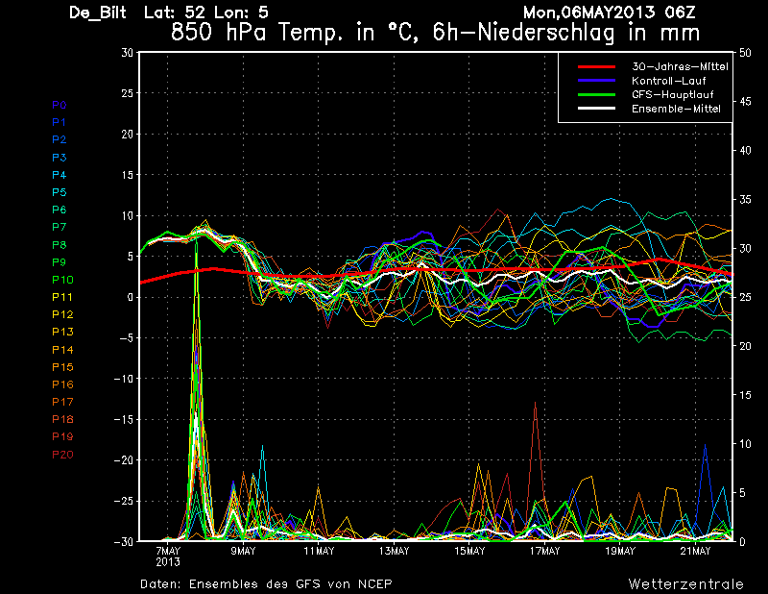Click the 11MAY x-axis label

click(319, 551)
